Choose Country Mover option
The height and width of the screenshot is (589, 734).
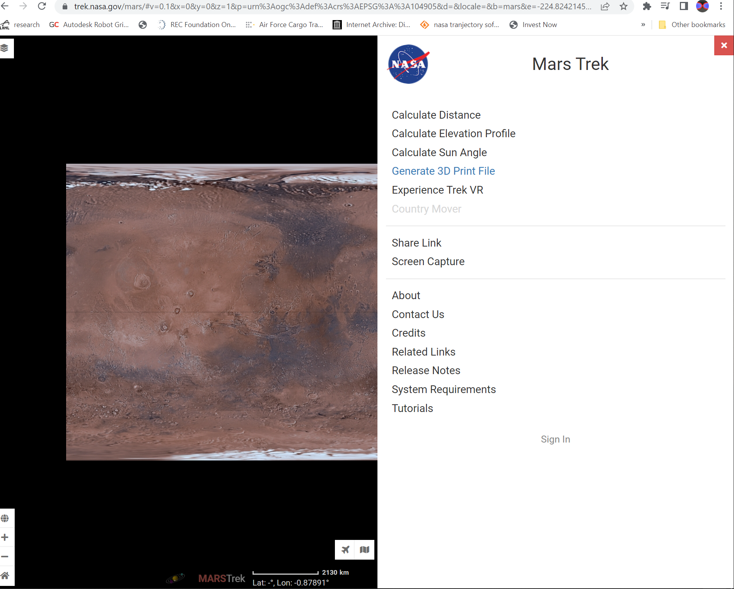pos(426,209)
